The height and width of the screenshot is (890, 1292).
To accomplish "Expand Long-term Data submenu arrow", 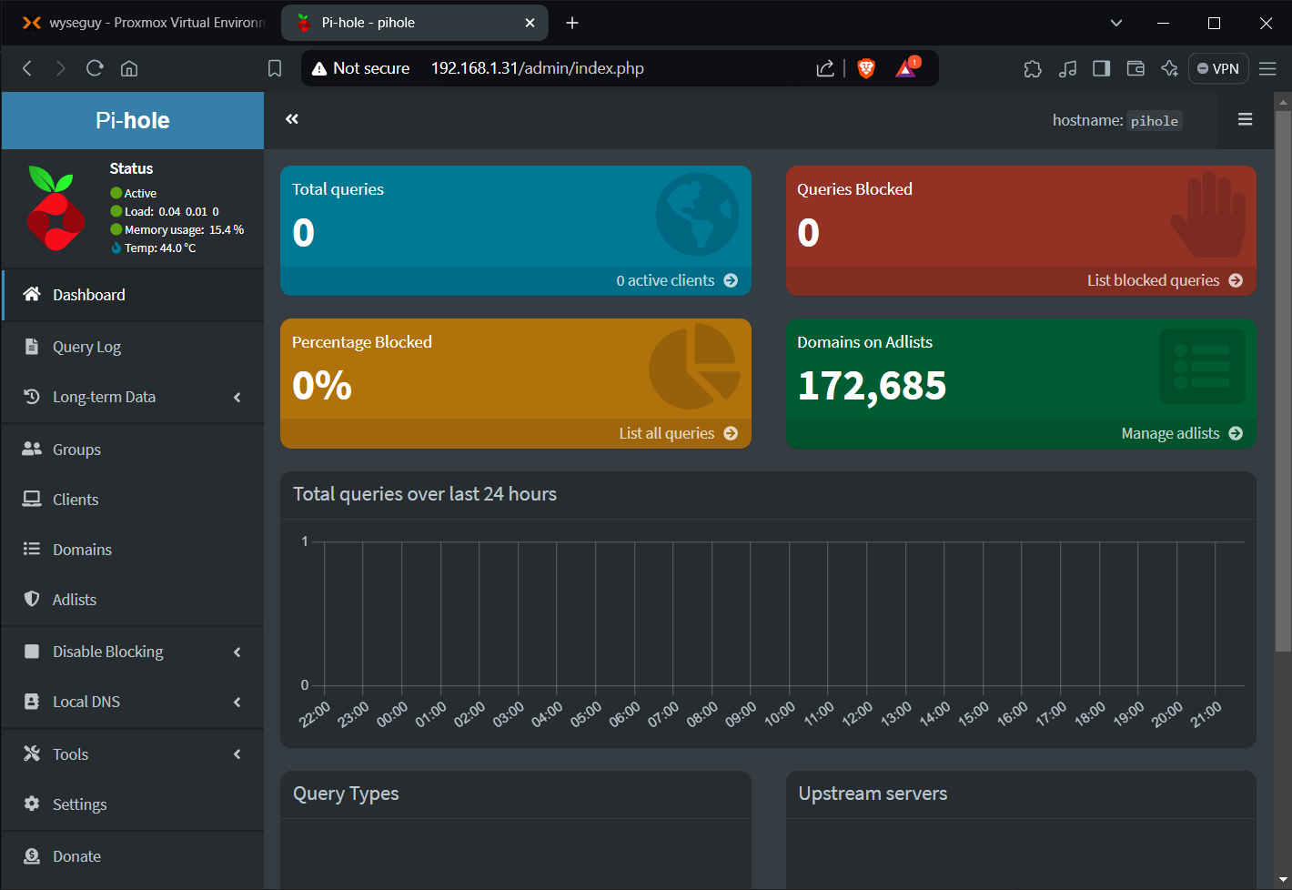I will click(237, 397).
